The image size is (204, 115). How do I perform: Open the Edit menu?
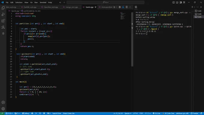coord(12,2)
